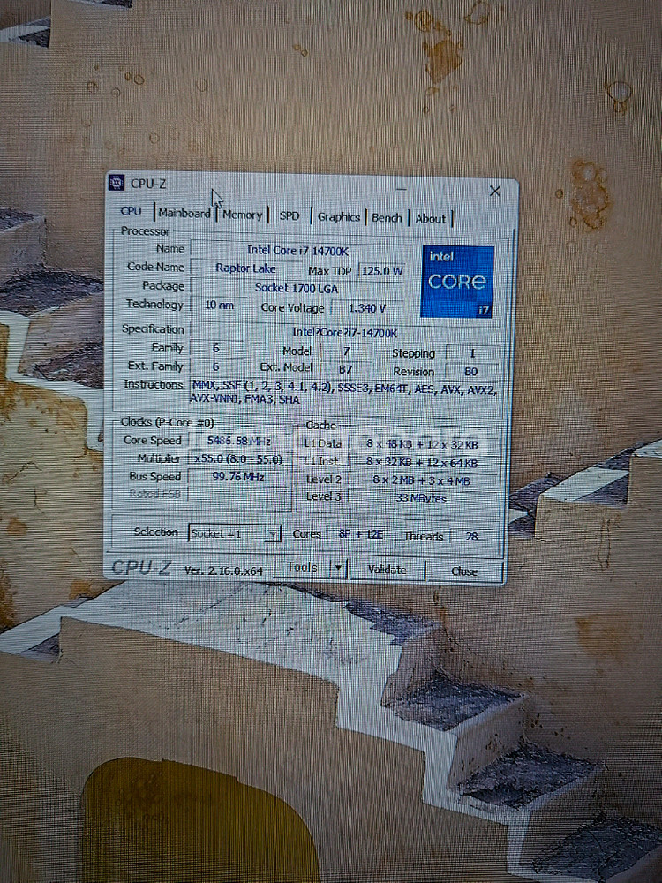Click the Intel Core i7 logo
The width and height of the screenshot is (662, 883).
(456, 282)
